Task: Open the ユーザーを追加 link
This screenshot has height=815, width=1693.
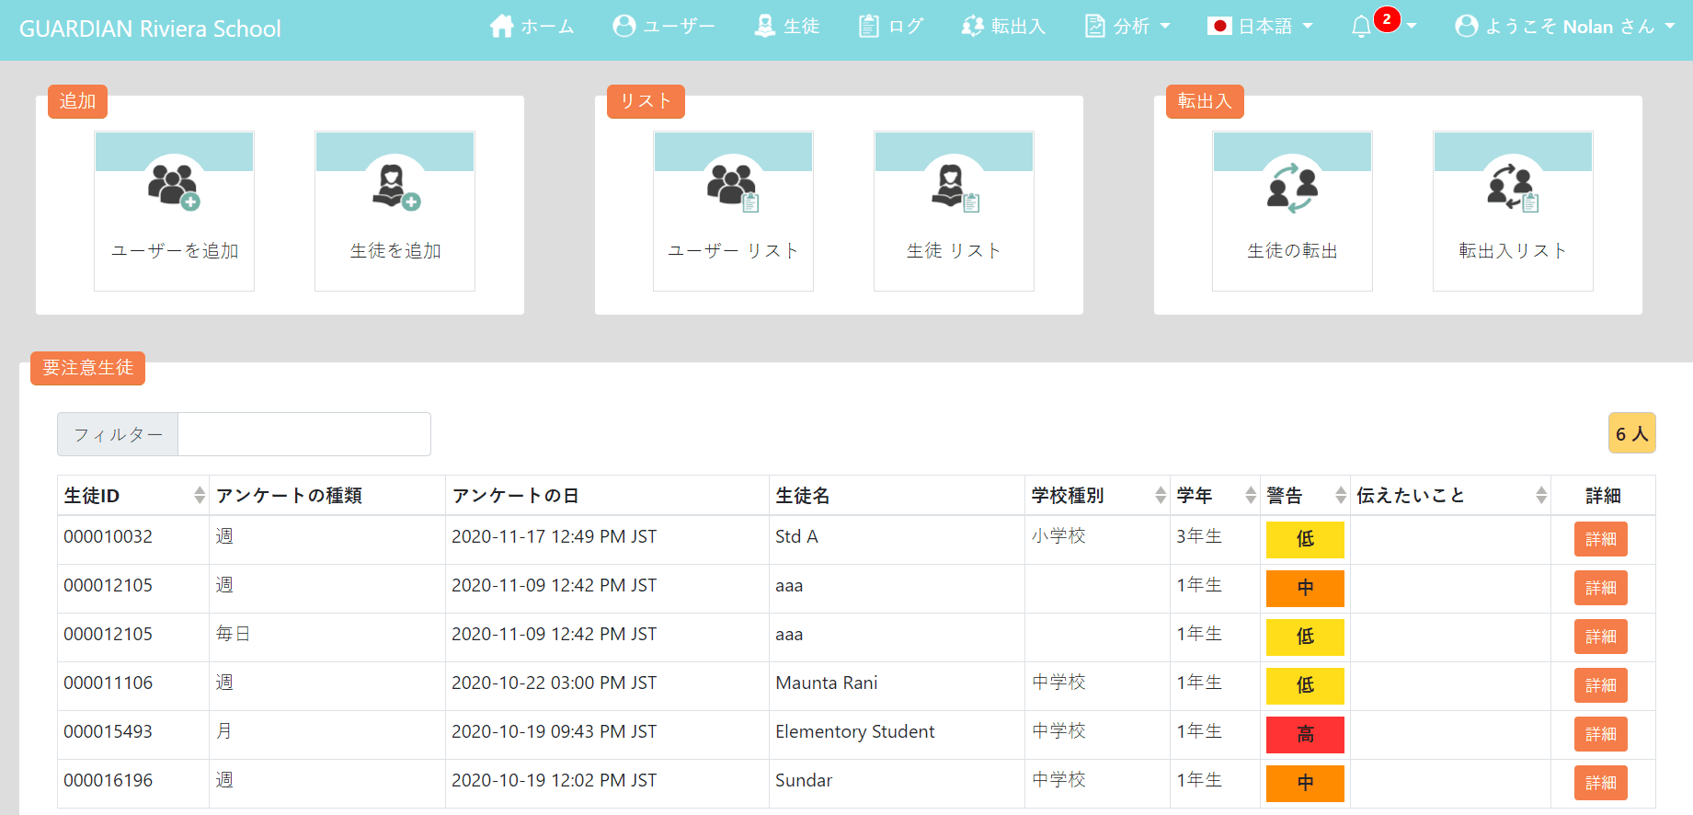Action: coord(175,250)
